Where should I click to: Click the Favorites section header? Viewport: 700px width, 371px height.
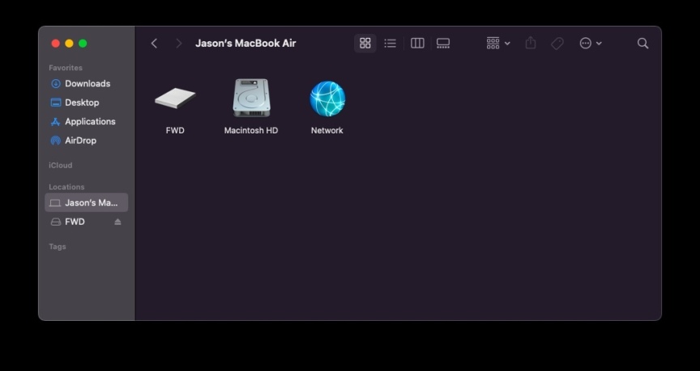point(66,68)
